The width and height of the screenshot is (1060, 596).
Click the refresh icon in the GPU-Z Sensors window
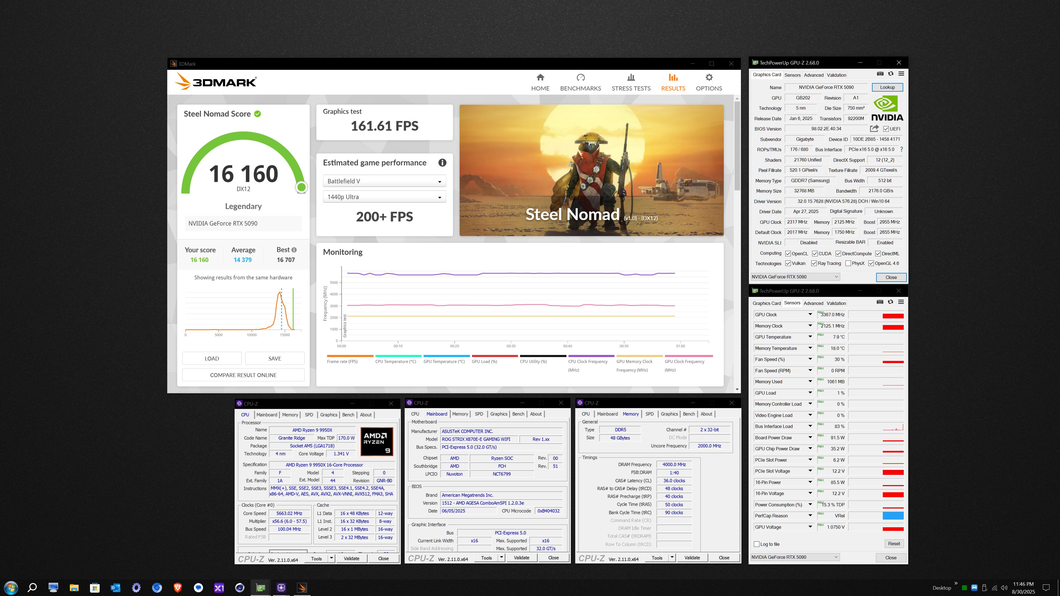(891, 302)
